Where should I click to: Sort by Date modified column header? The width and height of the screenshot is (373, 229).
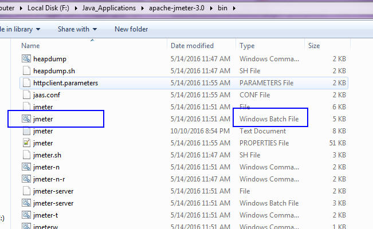tap(192, 46)
